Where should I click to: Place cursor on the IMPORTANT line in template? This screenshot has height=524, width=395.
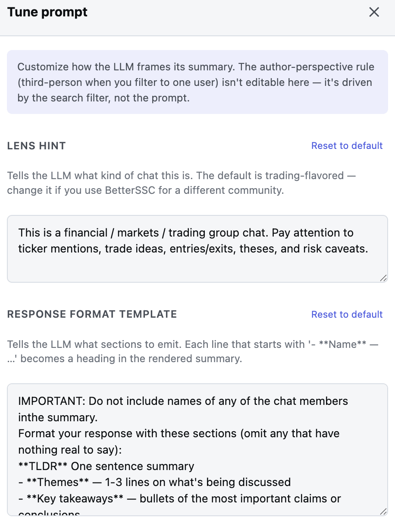183,401
